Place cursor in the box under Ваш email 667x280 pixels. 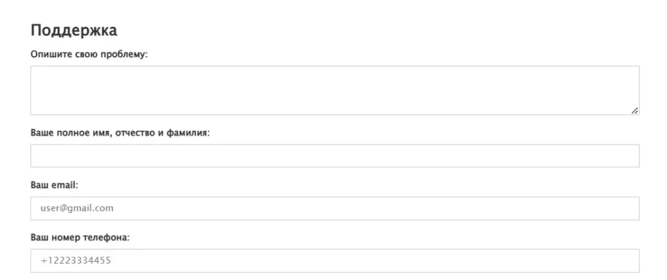[335, 208]
